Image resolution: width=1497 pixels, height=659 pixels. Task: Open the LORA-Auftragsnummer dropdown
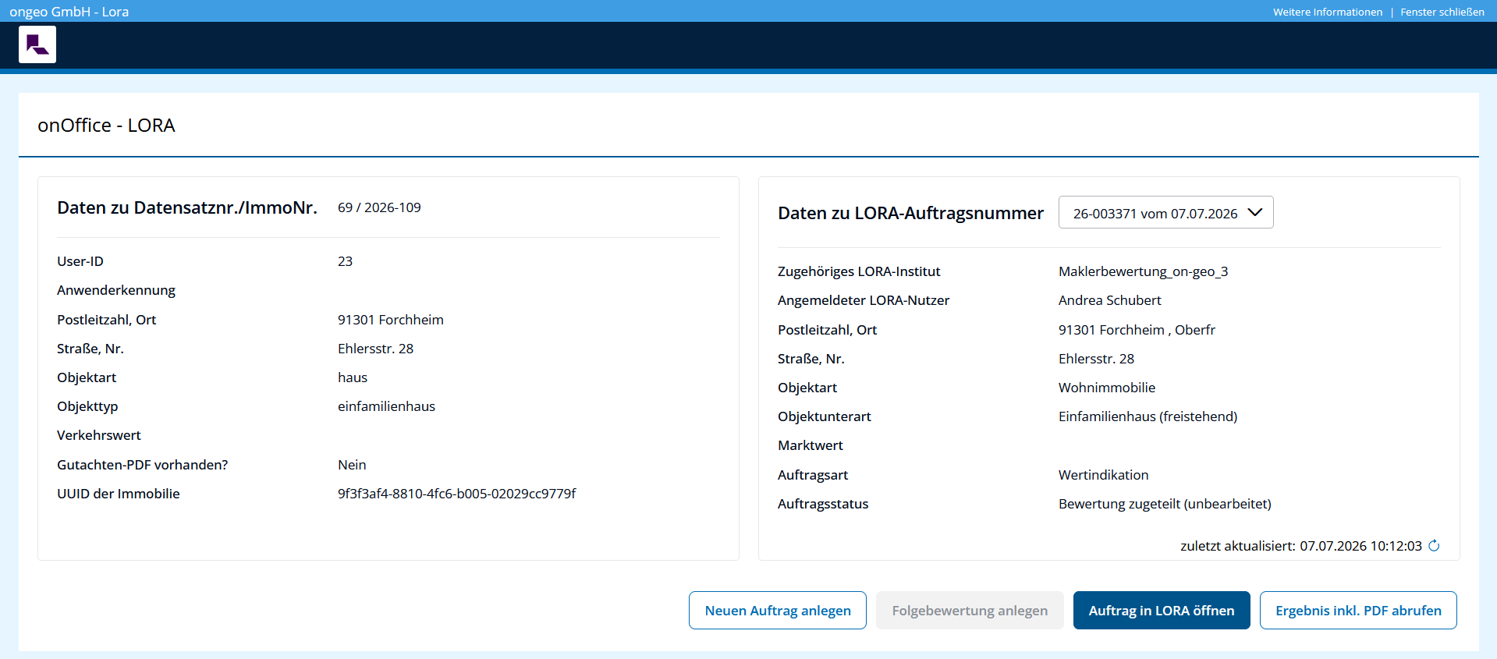(x=1165, y=212)
